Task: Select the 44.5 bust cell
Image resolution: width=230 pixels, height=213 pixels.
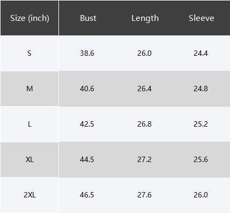Action: 87,159
